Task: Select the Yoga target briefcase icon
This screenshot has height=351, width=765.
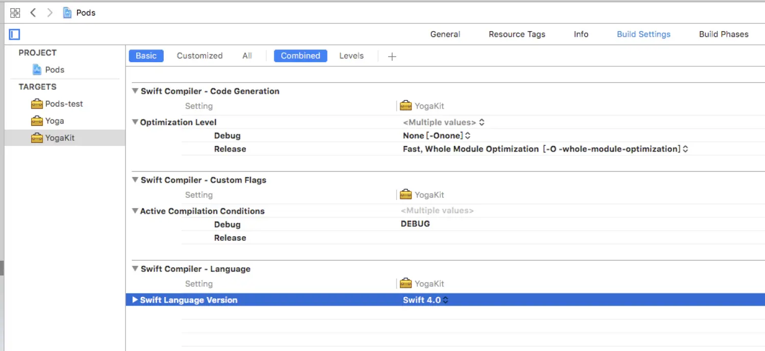Action: tap(37, 121)
